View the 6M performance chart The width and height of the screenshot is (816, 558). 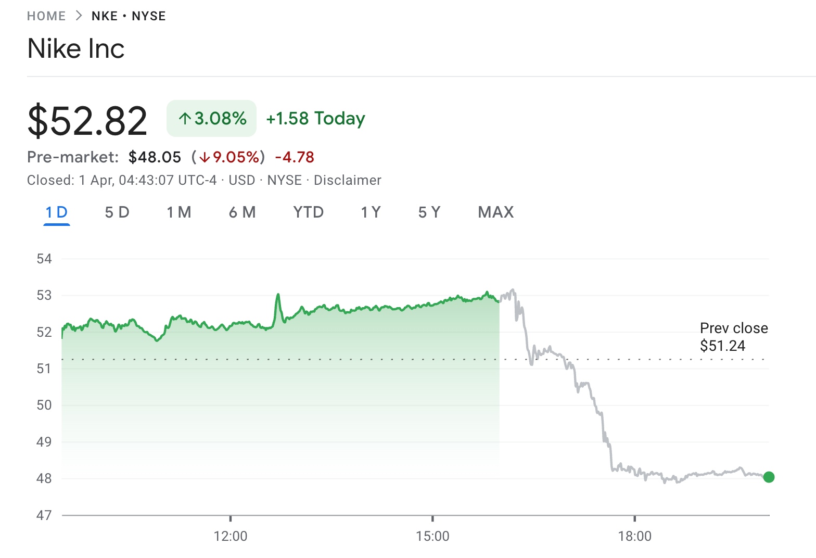click(243, 212)
